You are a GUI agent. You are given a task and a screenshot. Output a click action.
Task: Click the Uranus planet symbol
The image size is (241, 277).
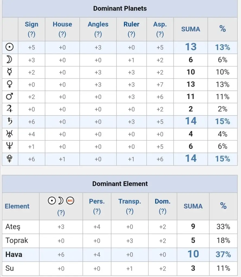pos(9,134)
